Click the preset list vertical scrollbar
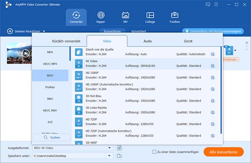The height and width of the screenshot is (163, 251). tap(221, 90)
